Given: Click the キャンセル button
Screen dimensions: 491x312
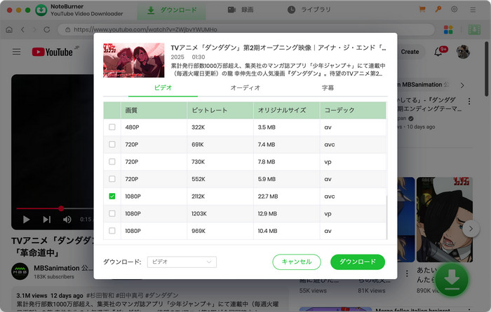Looking at the screenshot, I should coord(297,262).
